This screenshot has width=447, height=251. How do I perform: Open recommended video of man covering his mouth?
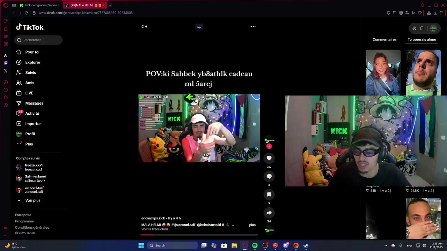tap(423, 219)
